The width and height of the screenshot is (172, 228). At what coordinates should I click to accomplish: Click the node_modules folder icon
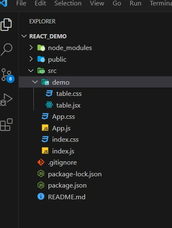click(41, 48)
